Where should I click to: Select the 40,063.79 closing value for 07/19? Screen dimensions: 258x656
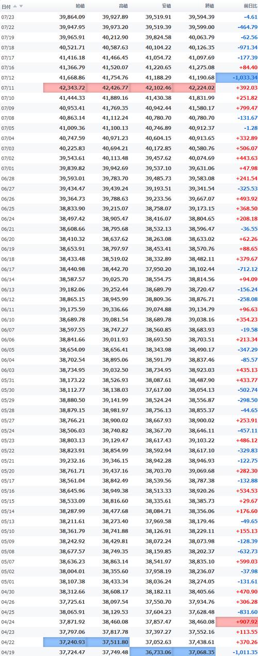coord(201,37)
